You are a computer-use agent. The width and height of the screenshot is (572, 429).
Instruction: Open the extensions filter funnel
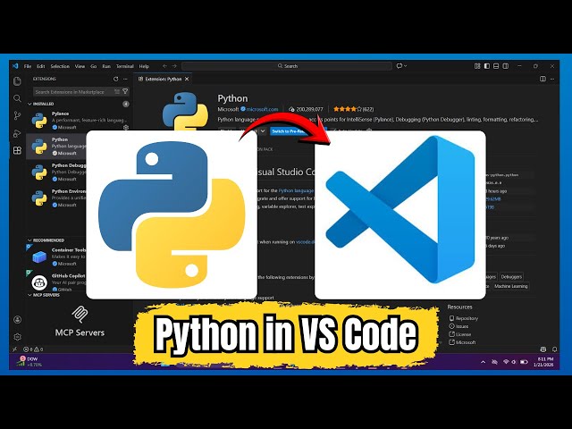pos(125,91)
